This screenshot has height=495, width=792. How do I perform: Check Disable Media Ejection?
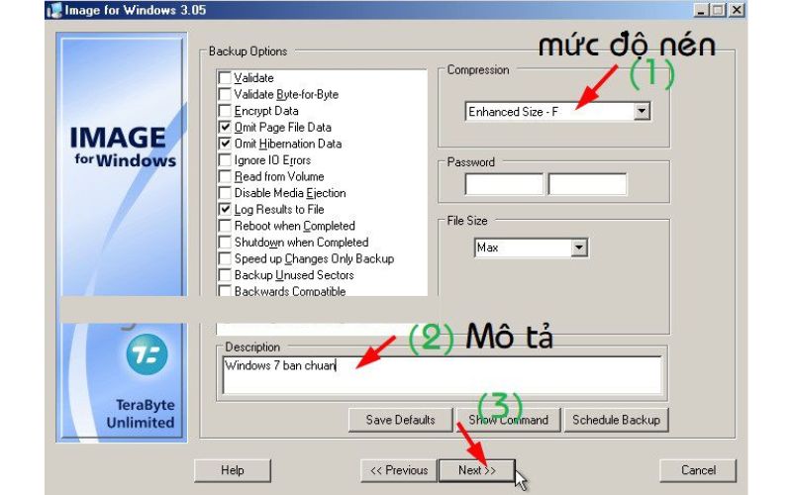click(x=225, y=193)
